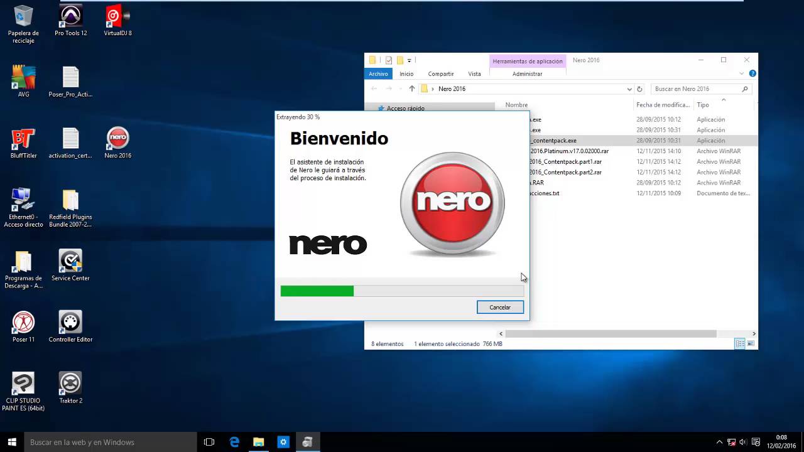
Task: Click the New folder quick access toolbar icon
Action: click(x=399, y=60)
